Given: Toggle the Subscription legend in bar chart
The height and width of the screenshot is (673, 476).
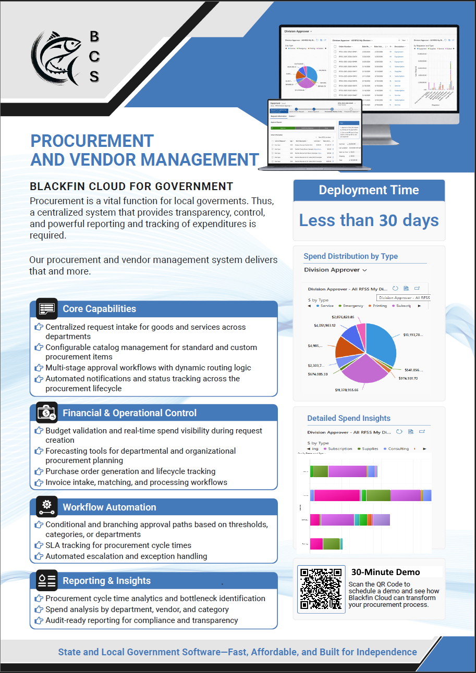Looking at the screenshot, I should coord(338,448).
